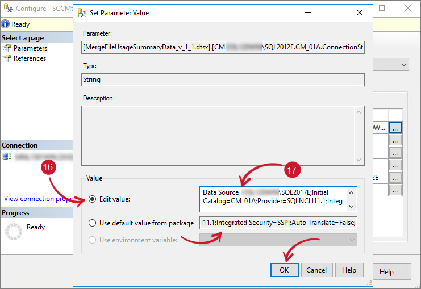Click fourth ellipsis button in parameter grid

[395, 166]
